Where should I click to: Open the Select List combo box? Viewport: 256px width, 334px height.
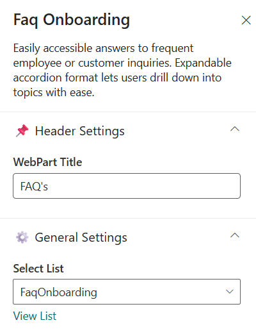click(x=127, y=292)
